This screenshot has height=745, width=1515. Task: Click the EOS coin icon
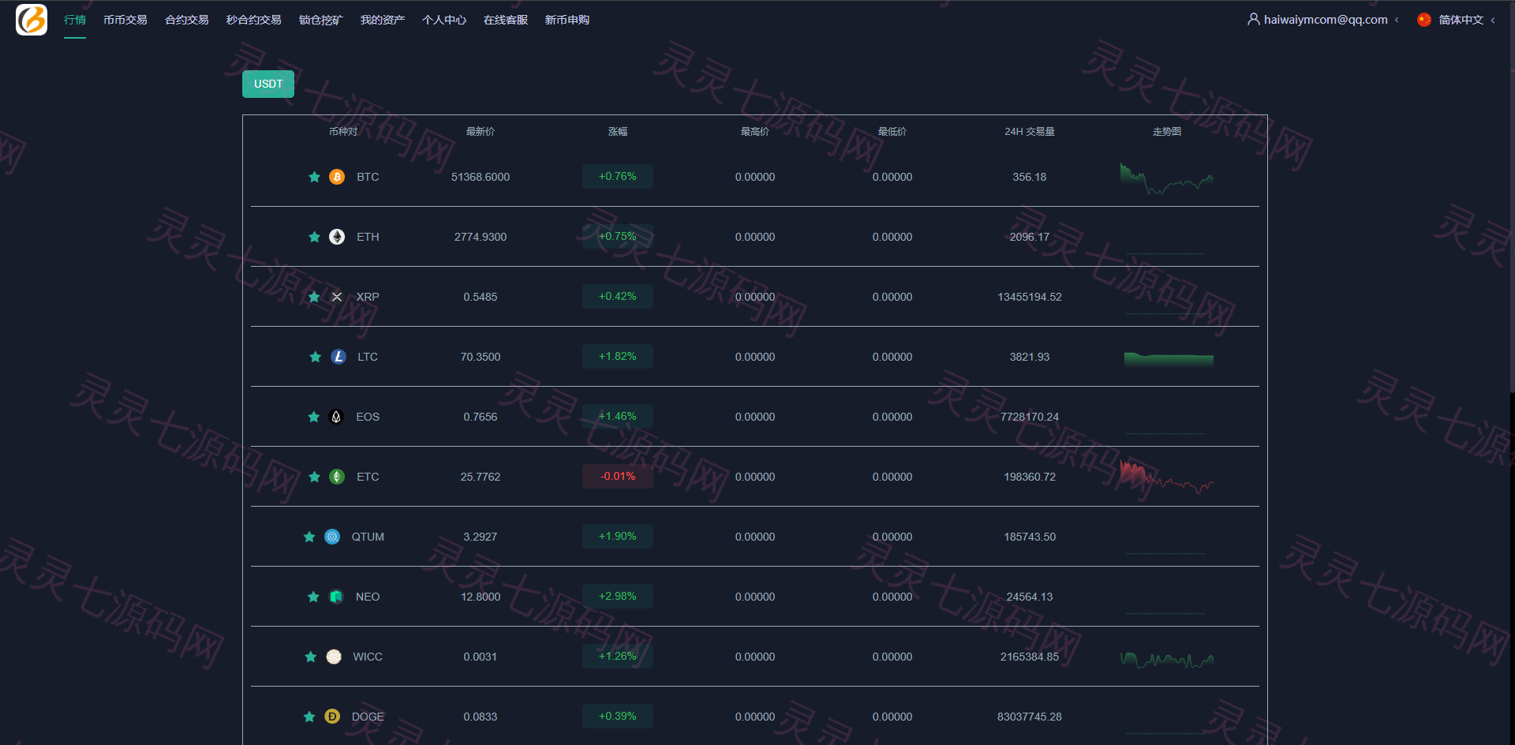pos(336,417)
